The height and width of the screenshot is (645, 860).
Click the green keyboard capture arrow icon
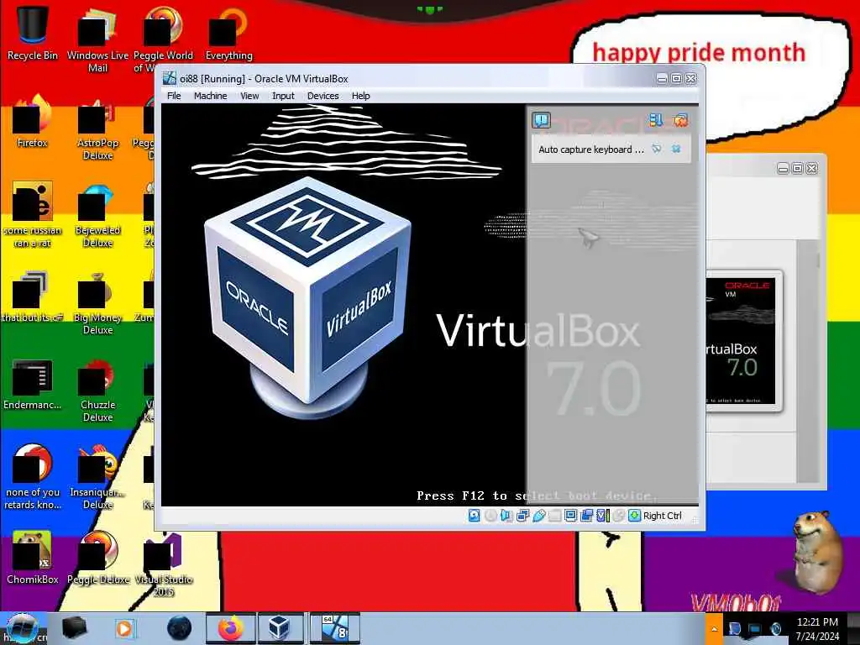click(x=635, y=516)
